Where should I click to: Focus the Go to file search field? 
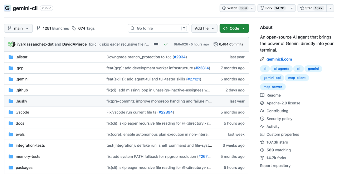[x=159, y=28]
